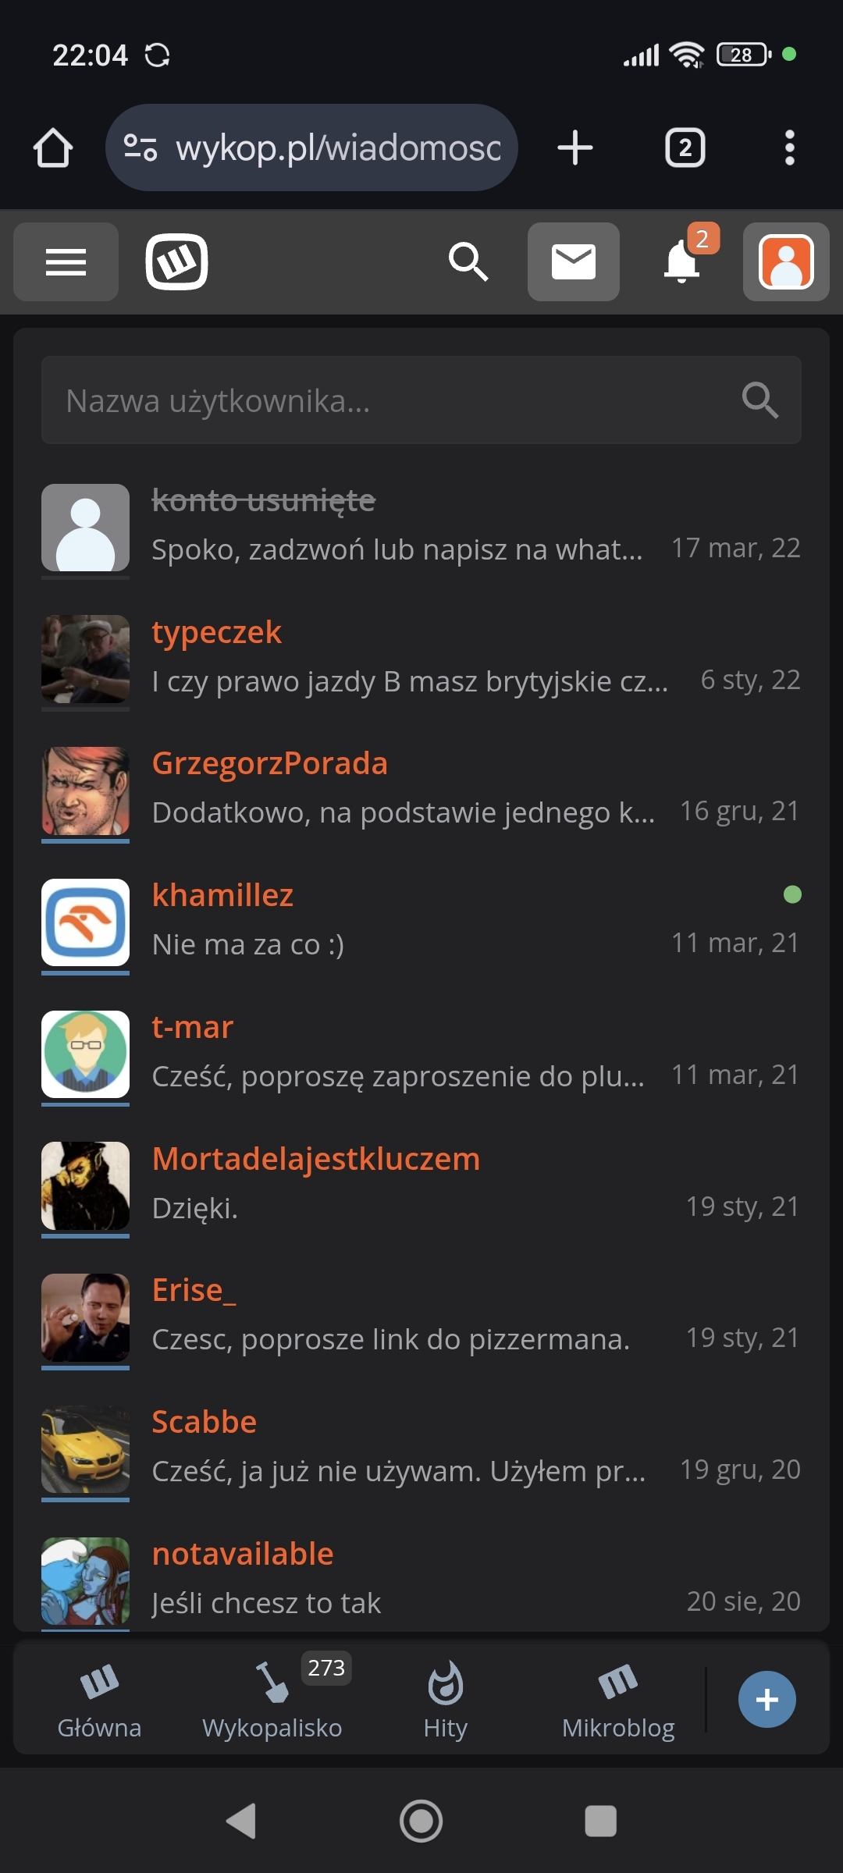Switch to Główna bottom tab
This screenshot has width=843, height=1873.
click(x=99, y=1701)
